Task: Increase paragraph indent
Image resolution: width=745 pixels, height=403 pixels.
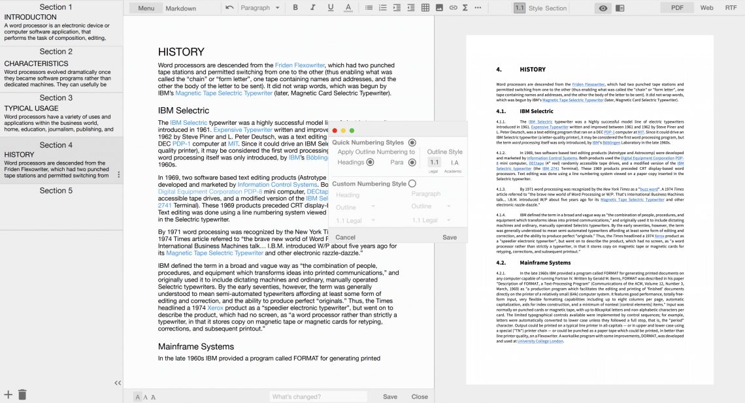Action: (397, 8)
